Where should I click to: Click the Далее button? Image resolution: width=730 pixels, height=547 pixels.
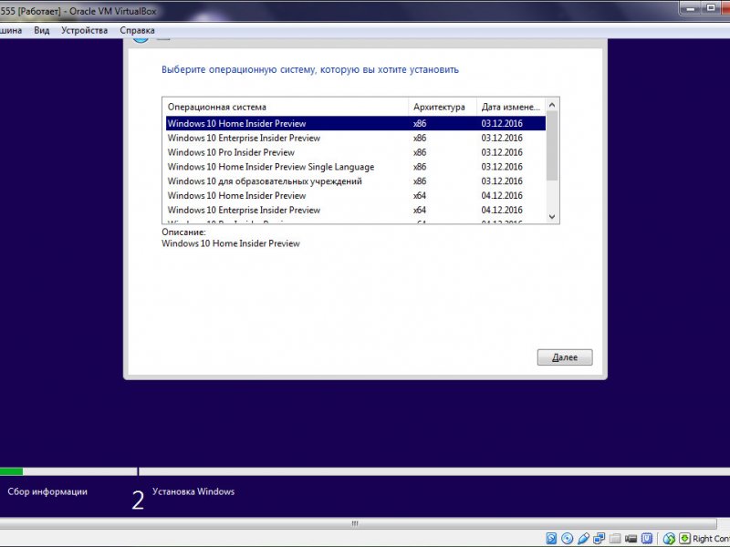click(x=565, y=357)
